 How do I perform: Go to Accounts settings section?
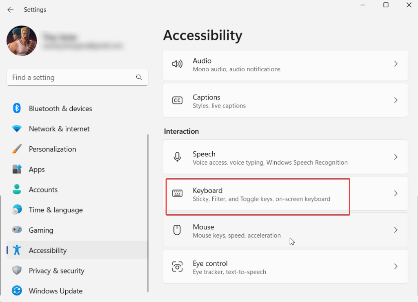[x=43, y=190]
